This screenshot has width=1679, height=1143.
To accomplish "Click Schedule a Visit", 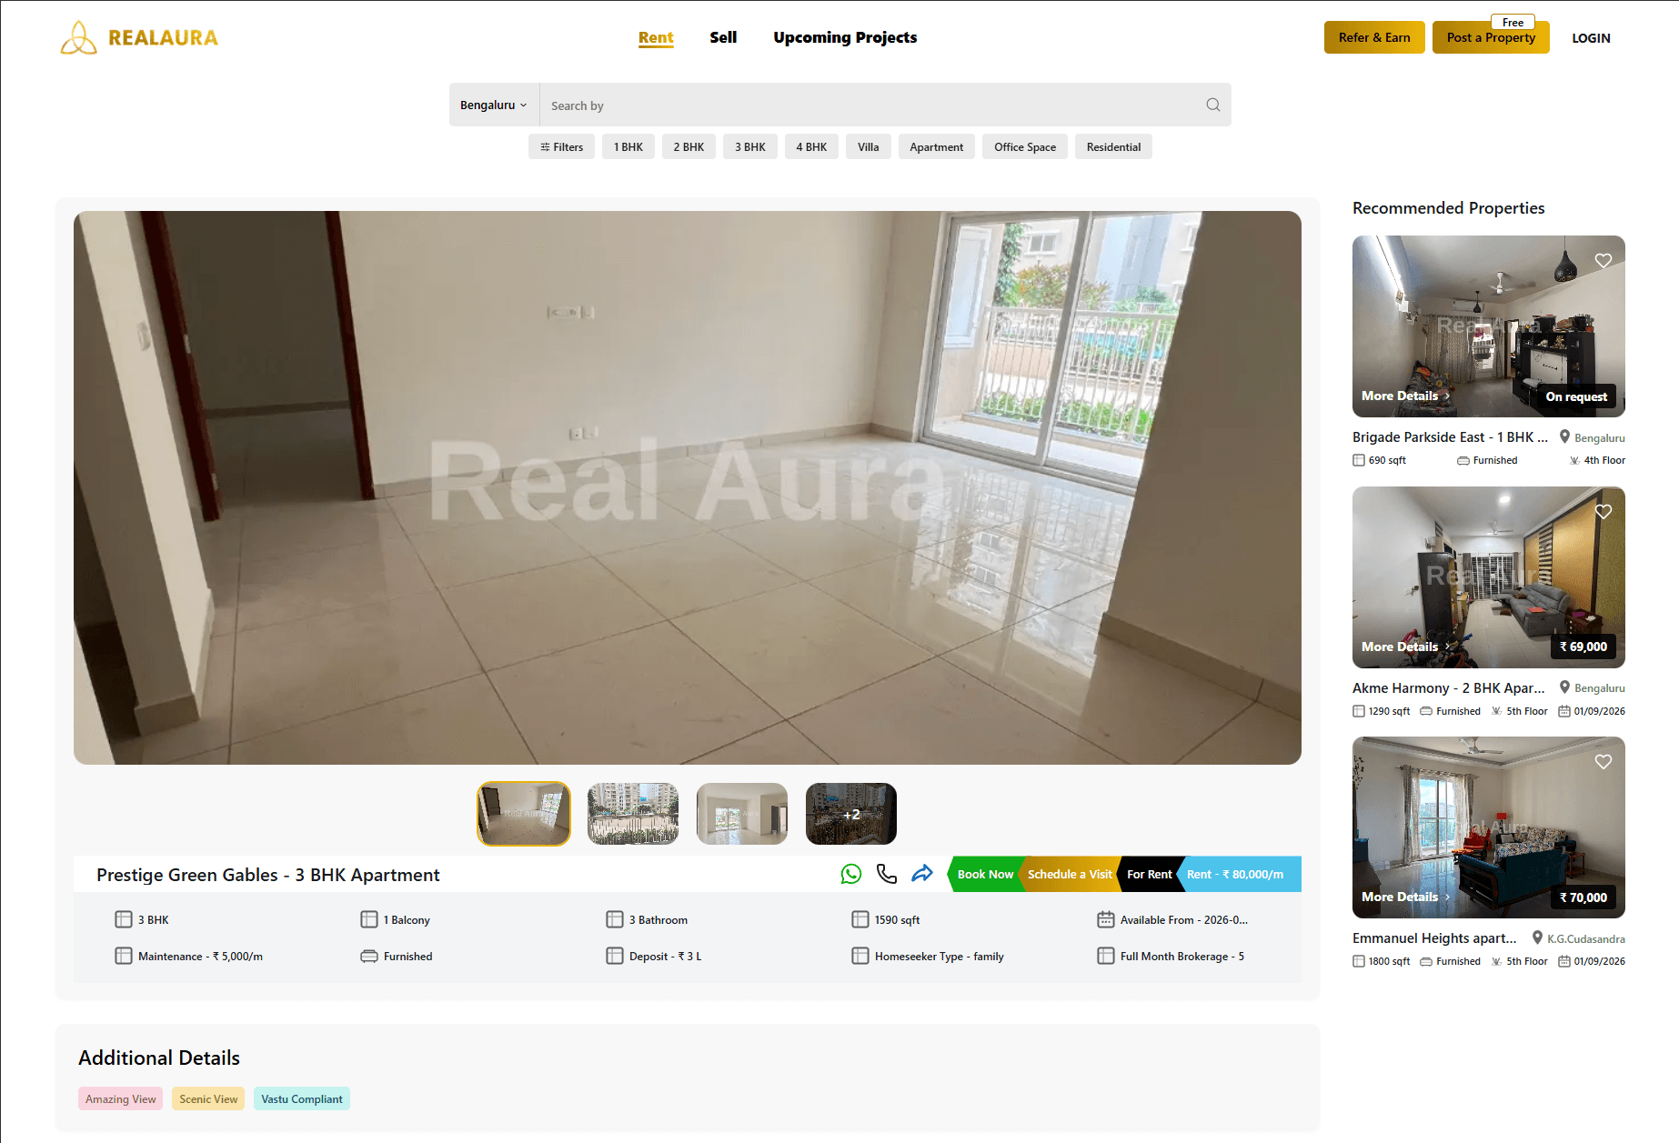I will tap(1070, 874).
